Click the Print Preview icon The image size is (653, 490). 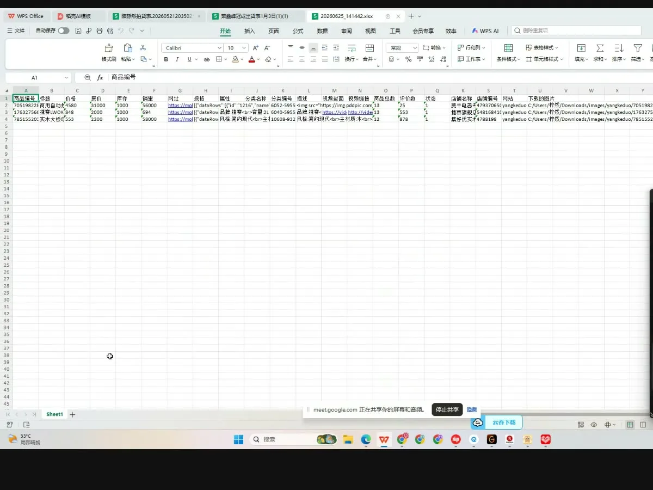(110, 31)
